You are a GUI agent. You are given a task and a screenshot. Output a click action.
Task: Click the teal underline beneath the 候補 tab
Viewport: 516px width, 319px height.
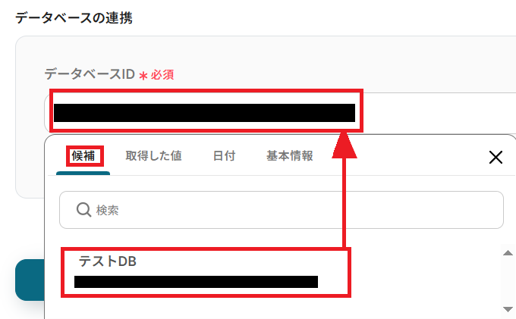(x=83, y=173)
